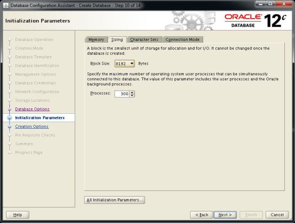Click the Progress Page step
This screenshot has width=295, height=223.
coord(29,152)
